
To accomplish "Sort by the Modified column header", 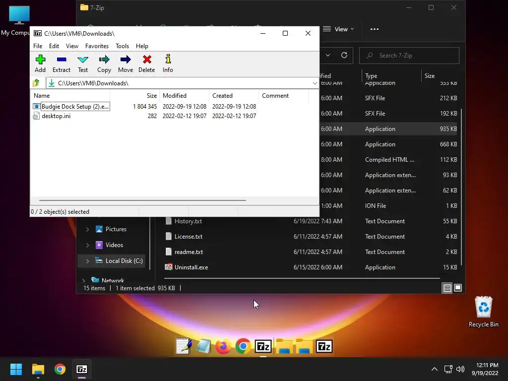I will coord(185,96).
